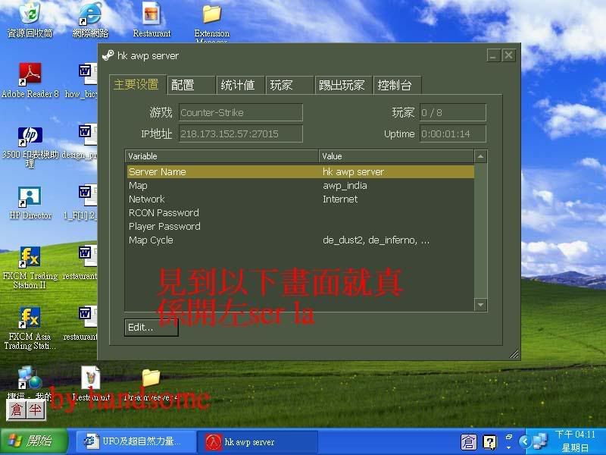Image resolution: width=606 pixels, height=455 pixels.
Task: Expand hidden tray icons with the round arrow
Action: pyautogui.click(x=525, y=441)
